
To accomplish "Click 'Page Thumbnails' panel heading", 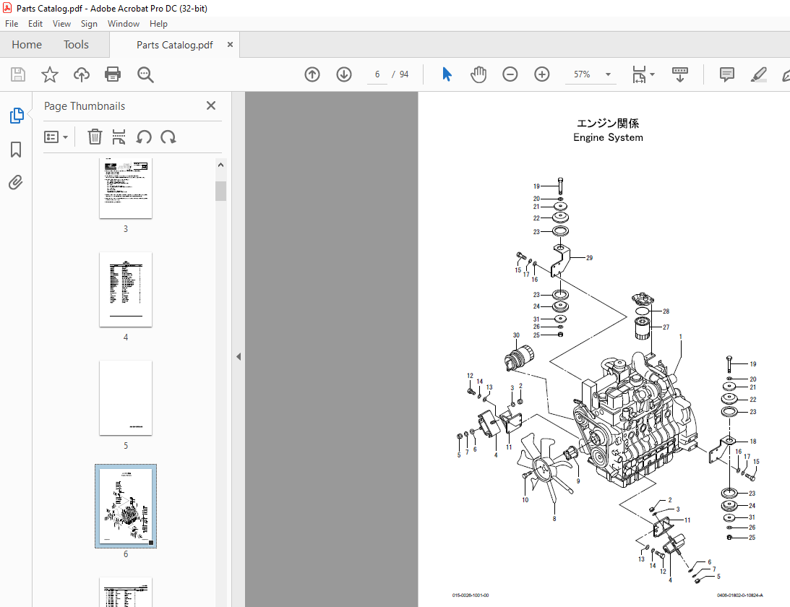I will (x=85, y=106).
